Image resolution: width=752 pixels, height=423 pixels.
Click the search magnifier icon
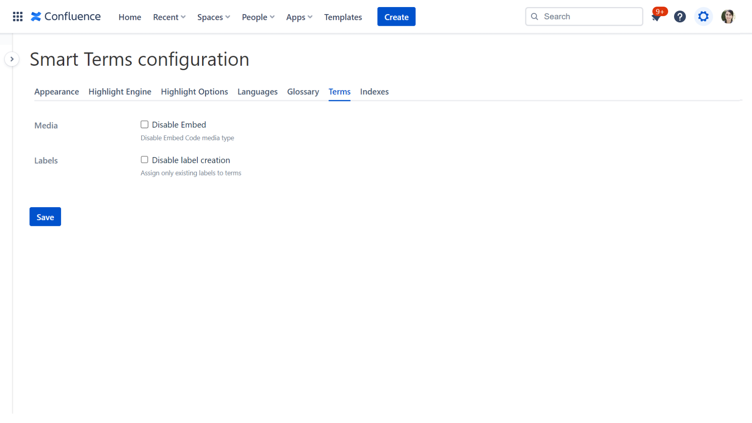pyautogui.click(x=534, y=16)
